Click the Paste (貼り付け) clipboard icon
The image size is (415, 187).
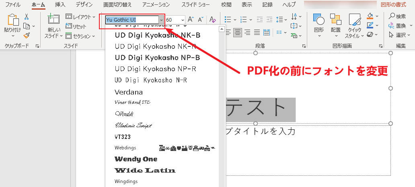point(13,20)
